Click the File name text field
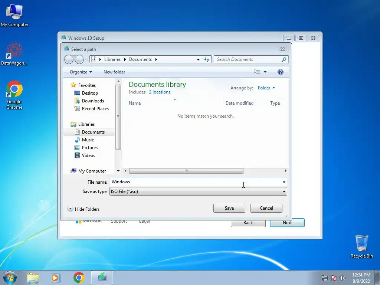The height and width of the screenshot is (285, 380). coord(195,182)
